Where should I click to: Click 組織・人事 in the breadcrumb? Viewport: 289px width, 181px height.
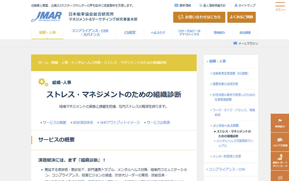tap(59, 63)
